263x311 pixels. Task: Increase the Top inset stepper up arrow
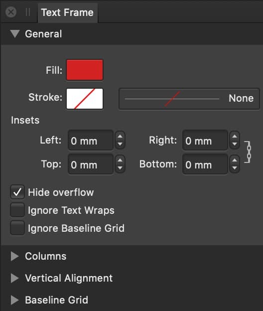[120, 160]
